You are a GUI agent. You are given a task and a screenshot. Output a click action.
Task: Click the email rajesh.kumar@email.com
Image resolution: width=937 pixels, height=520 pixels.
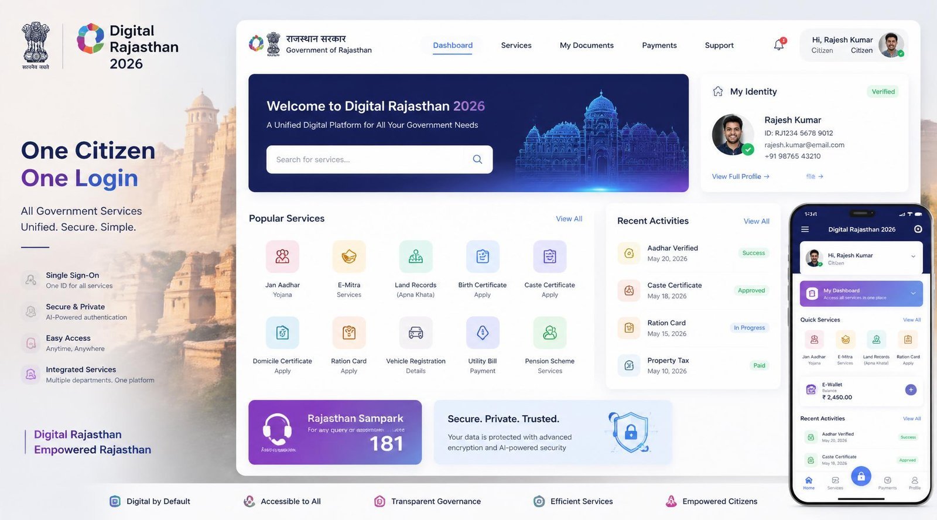click(804, 145)
